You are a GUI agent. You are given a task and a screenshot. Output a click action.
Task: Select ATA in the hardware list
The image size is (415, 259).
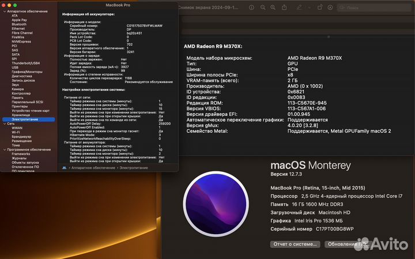14,16
